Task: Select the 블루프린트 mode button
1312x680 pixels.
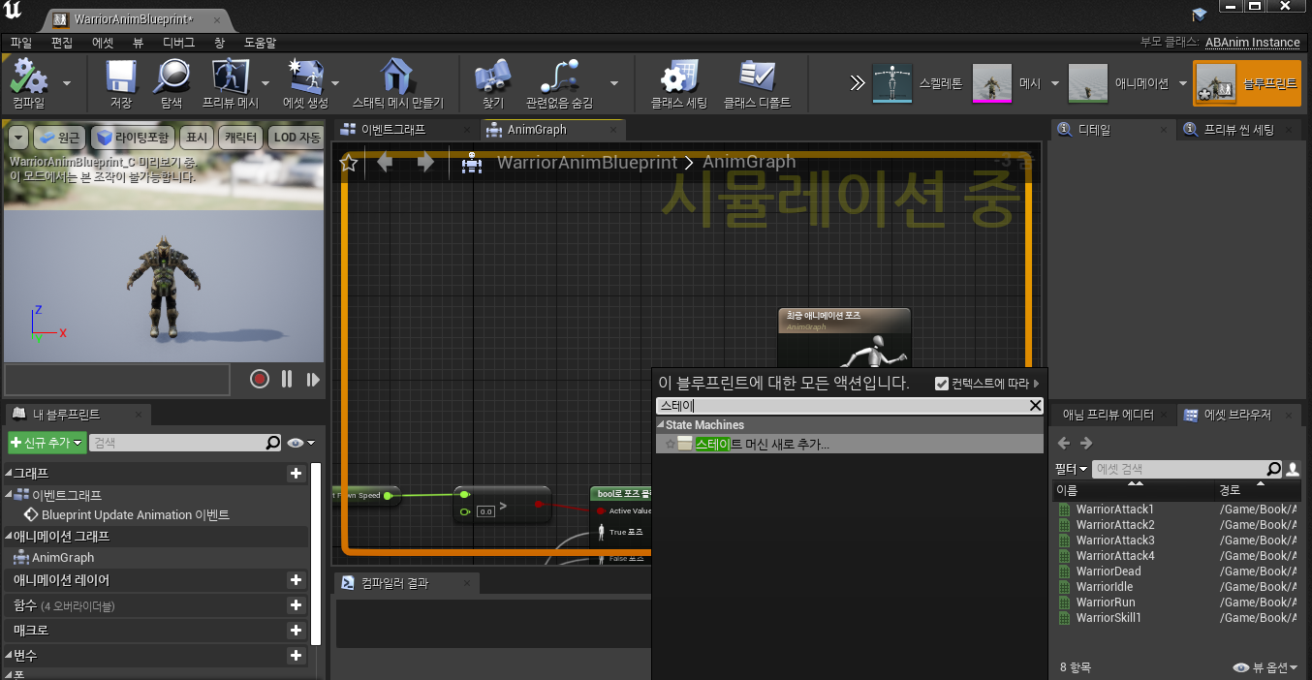Action: click(x=1247, y=83)
